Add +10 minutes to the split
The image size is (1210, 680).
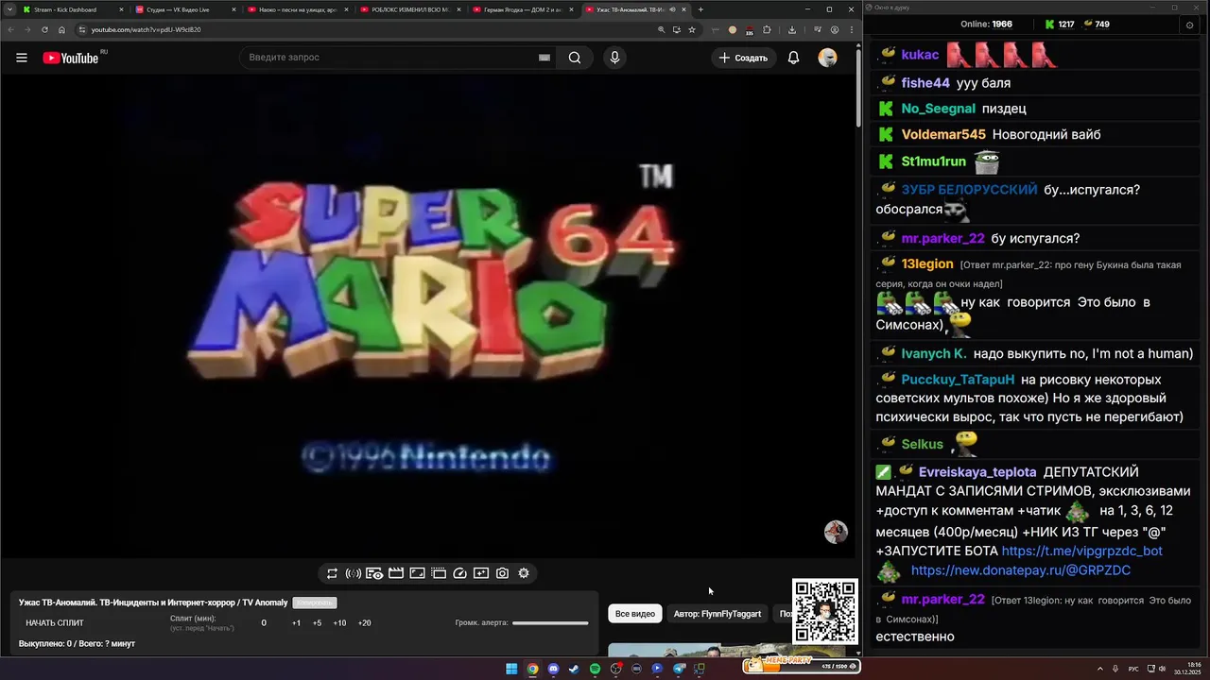tap(339, 623)
